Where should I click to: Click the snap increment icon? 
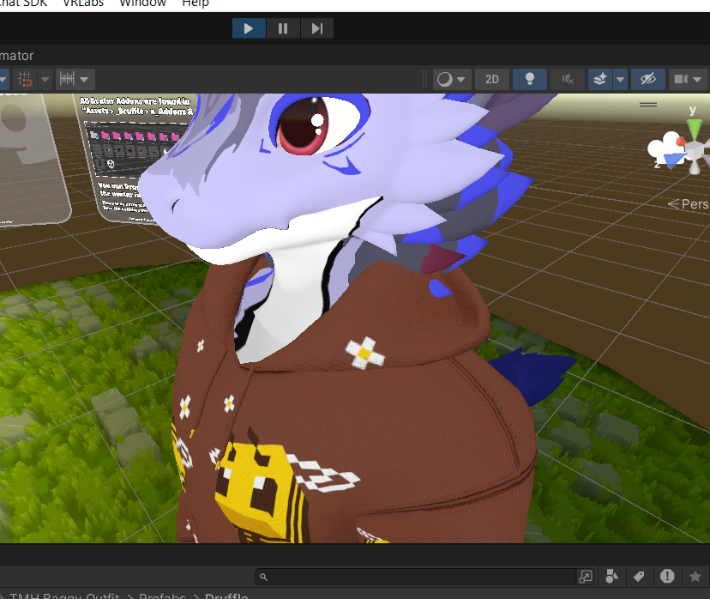[67, 79]
